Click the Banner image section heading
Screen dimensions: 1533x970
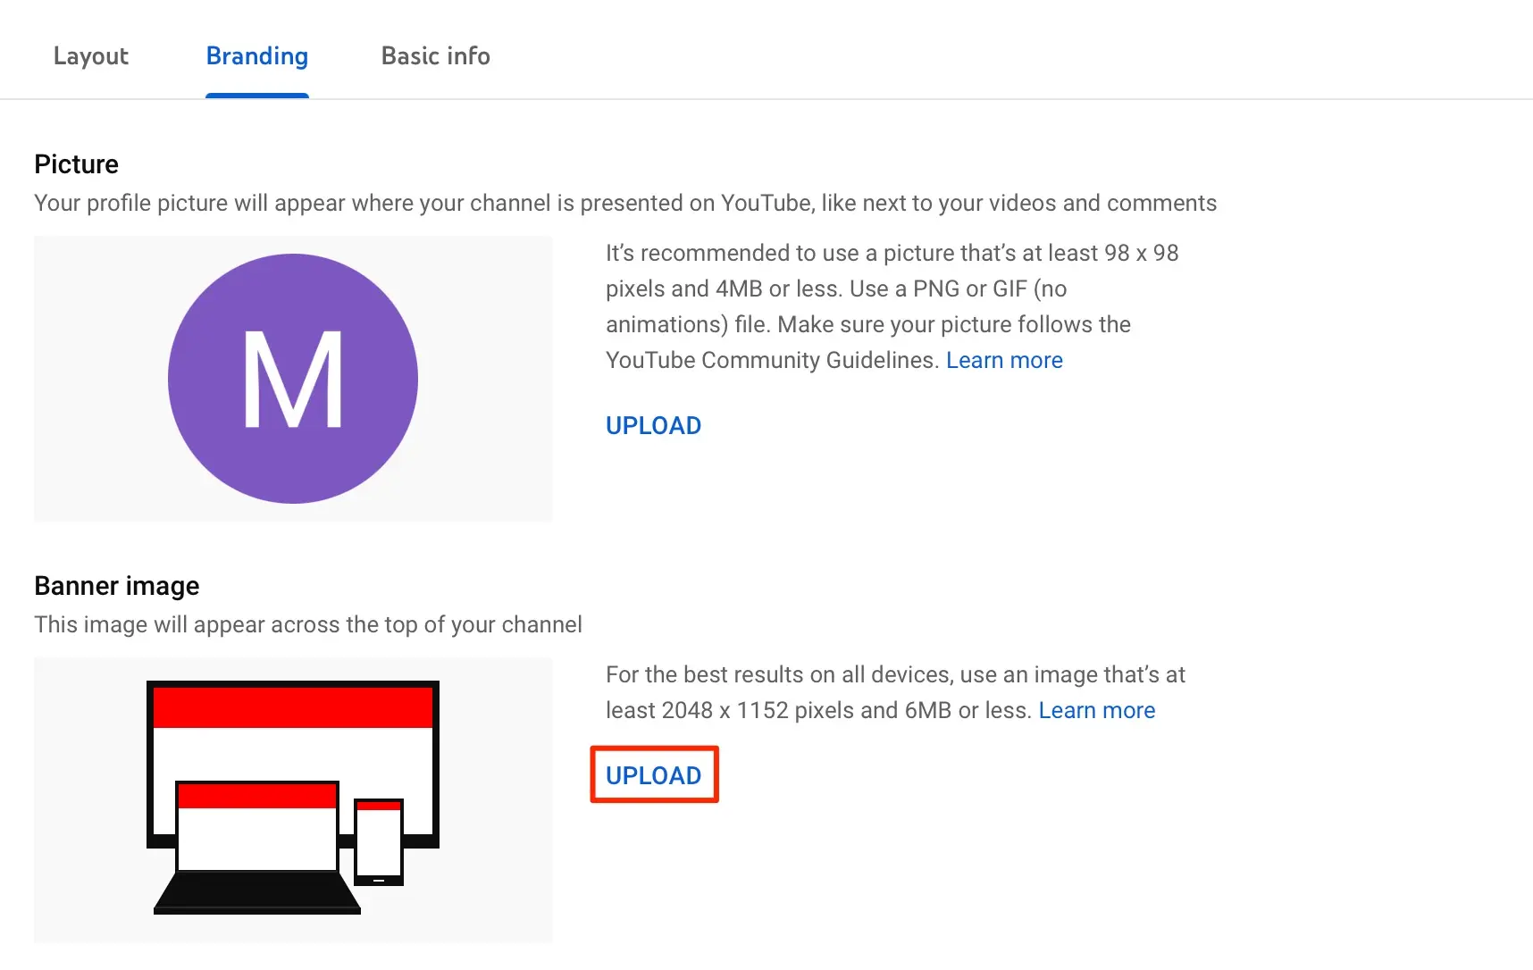click(116, 586)
